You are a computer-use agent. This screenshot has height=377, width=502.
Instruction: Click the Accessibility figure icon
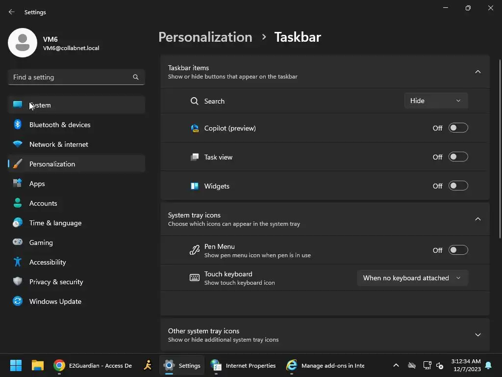tap(18, 262)
